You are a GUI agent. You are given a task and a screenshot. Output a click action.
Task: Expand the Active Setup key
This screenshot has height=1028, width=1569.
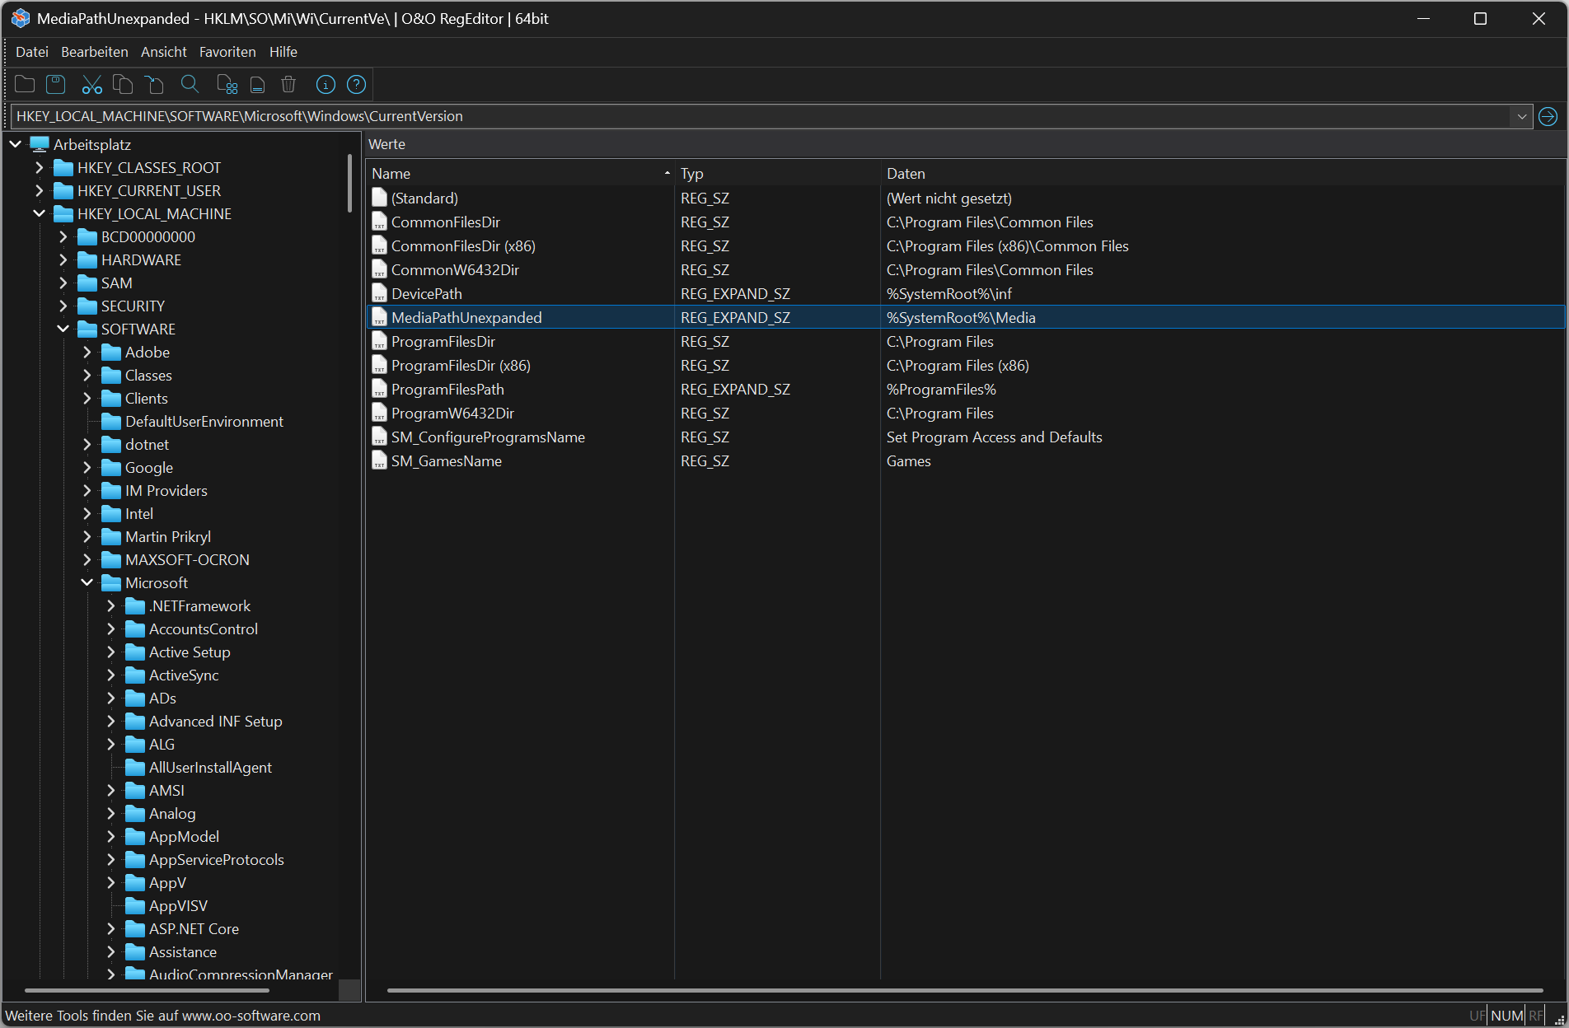coord(111,652)
